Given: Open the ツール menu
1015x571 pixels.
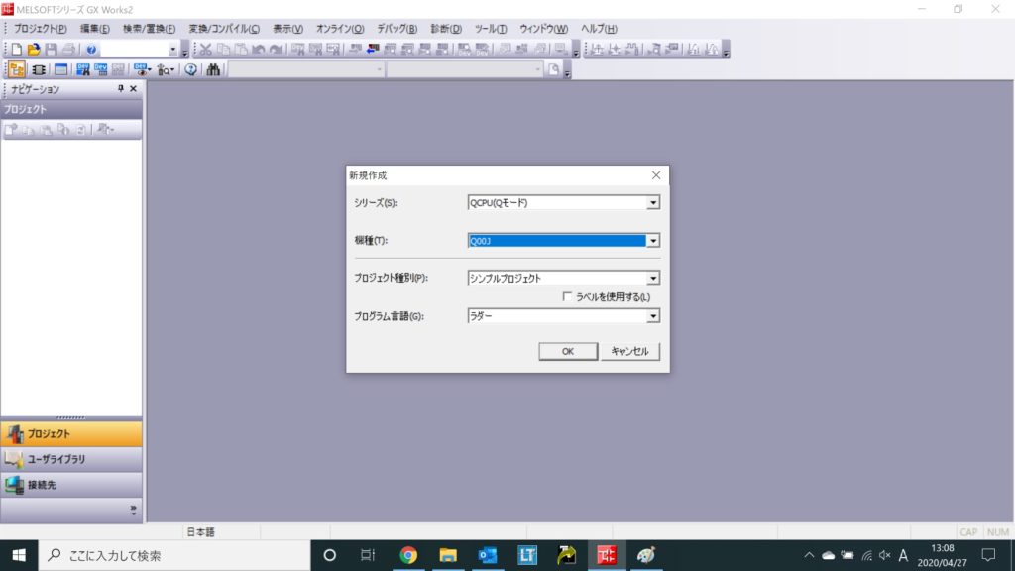Looking at the screenshot, I should click(491, 29).
